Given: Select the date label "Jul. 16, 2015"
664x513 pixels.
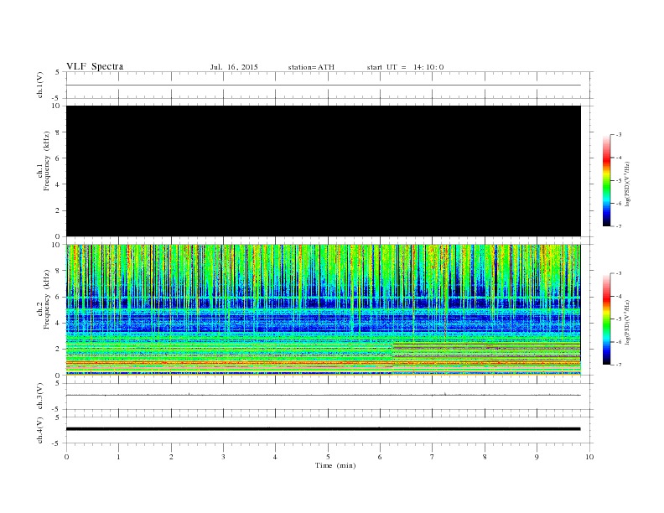Looking at the screenshot, I should (234, 67).
